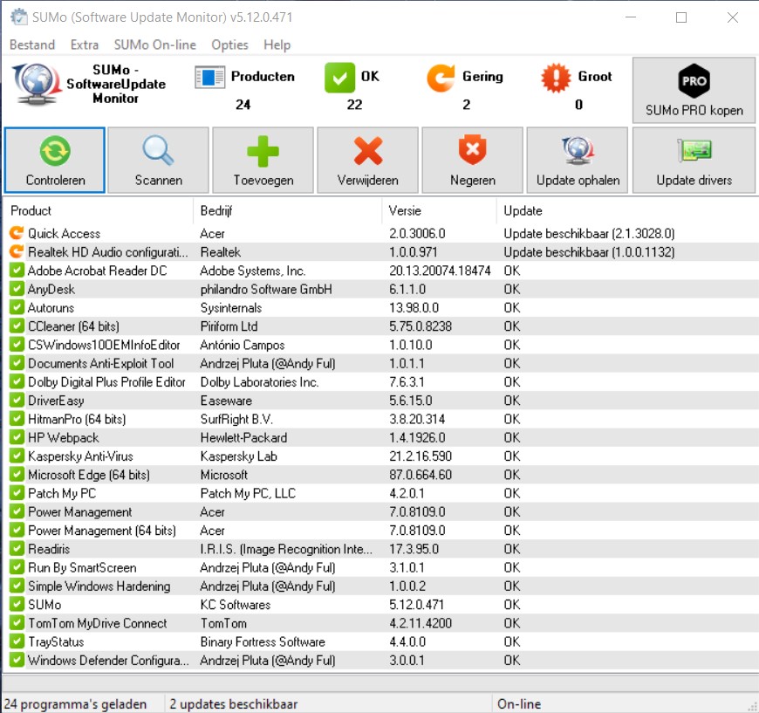Start a scan with Scannen

point(158,161)
